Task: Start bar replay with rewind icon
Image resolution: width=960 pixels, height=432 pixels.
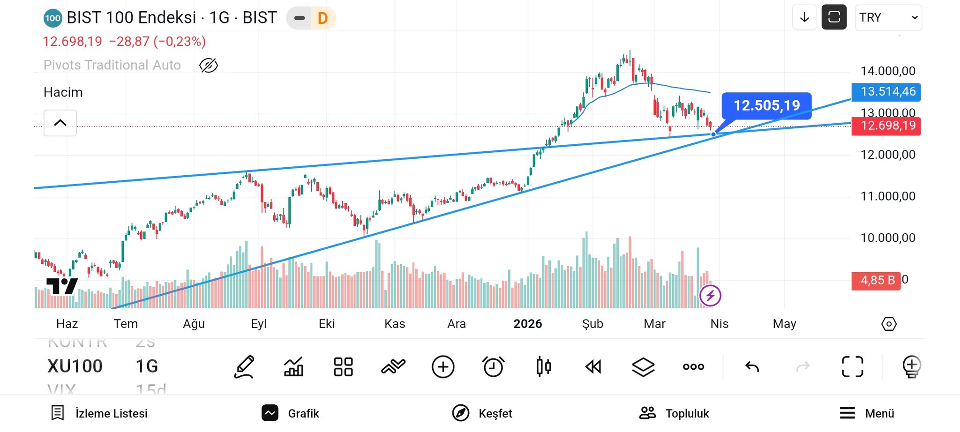Action: pyautogui.click(x=593, y=366)
